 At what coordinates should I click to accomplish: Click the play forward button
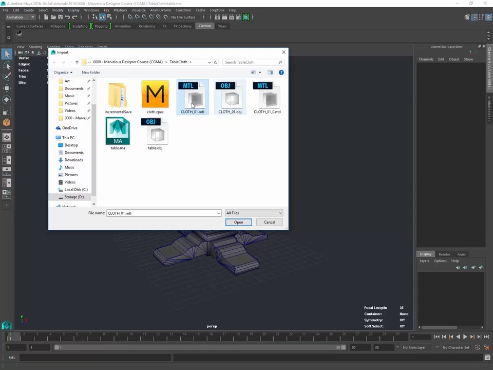click(x=465, y=337)
